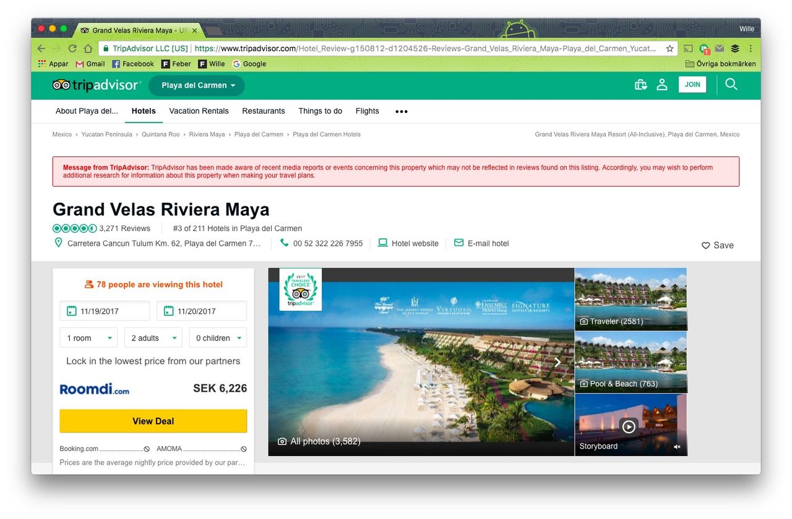
Task: Click the address bar URL field
Action: (388, 48)
